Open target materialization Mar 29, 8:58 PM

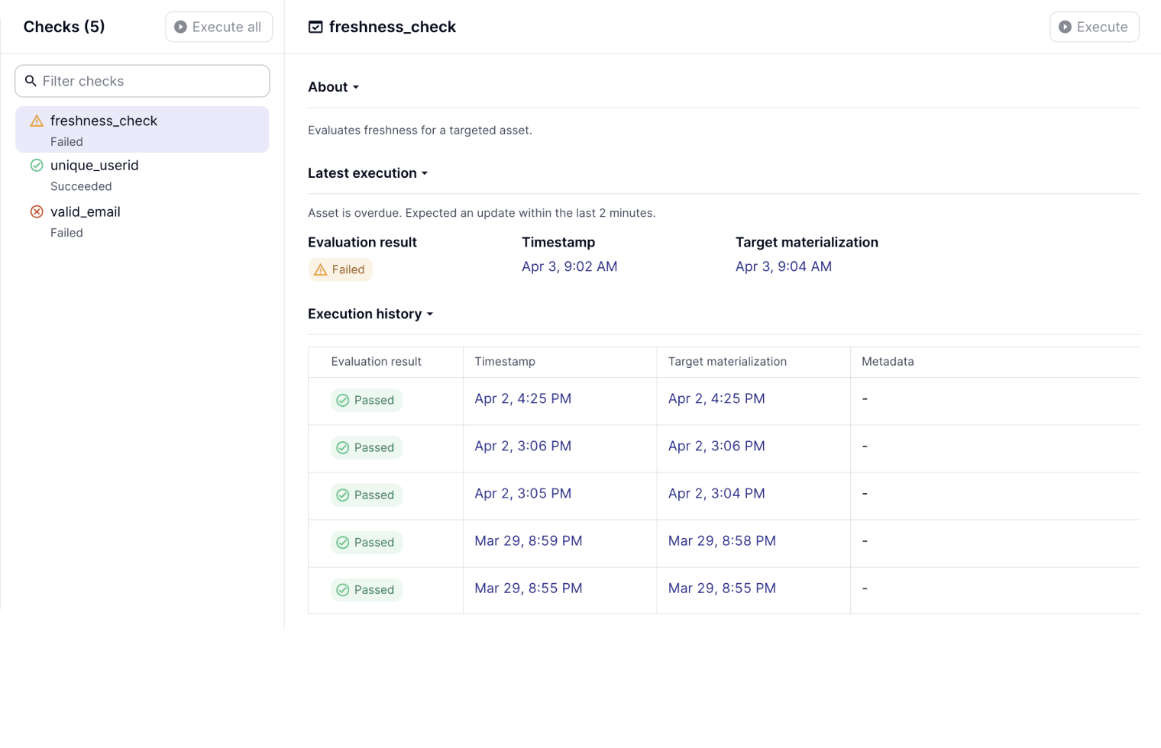[x=722, y=540]
